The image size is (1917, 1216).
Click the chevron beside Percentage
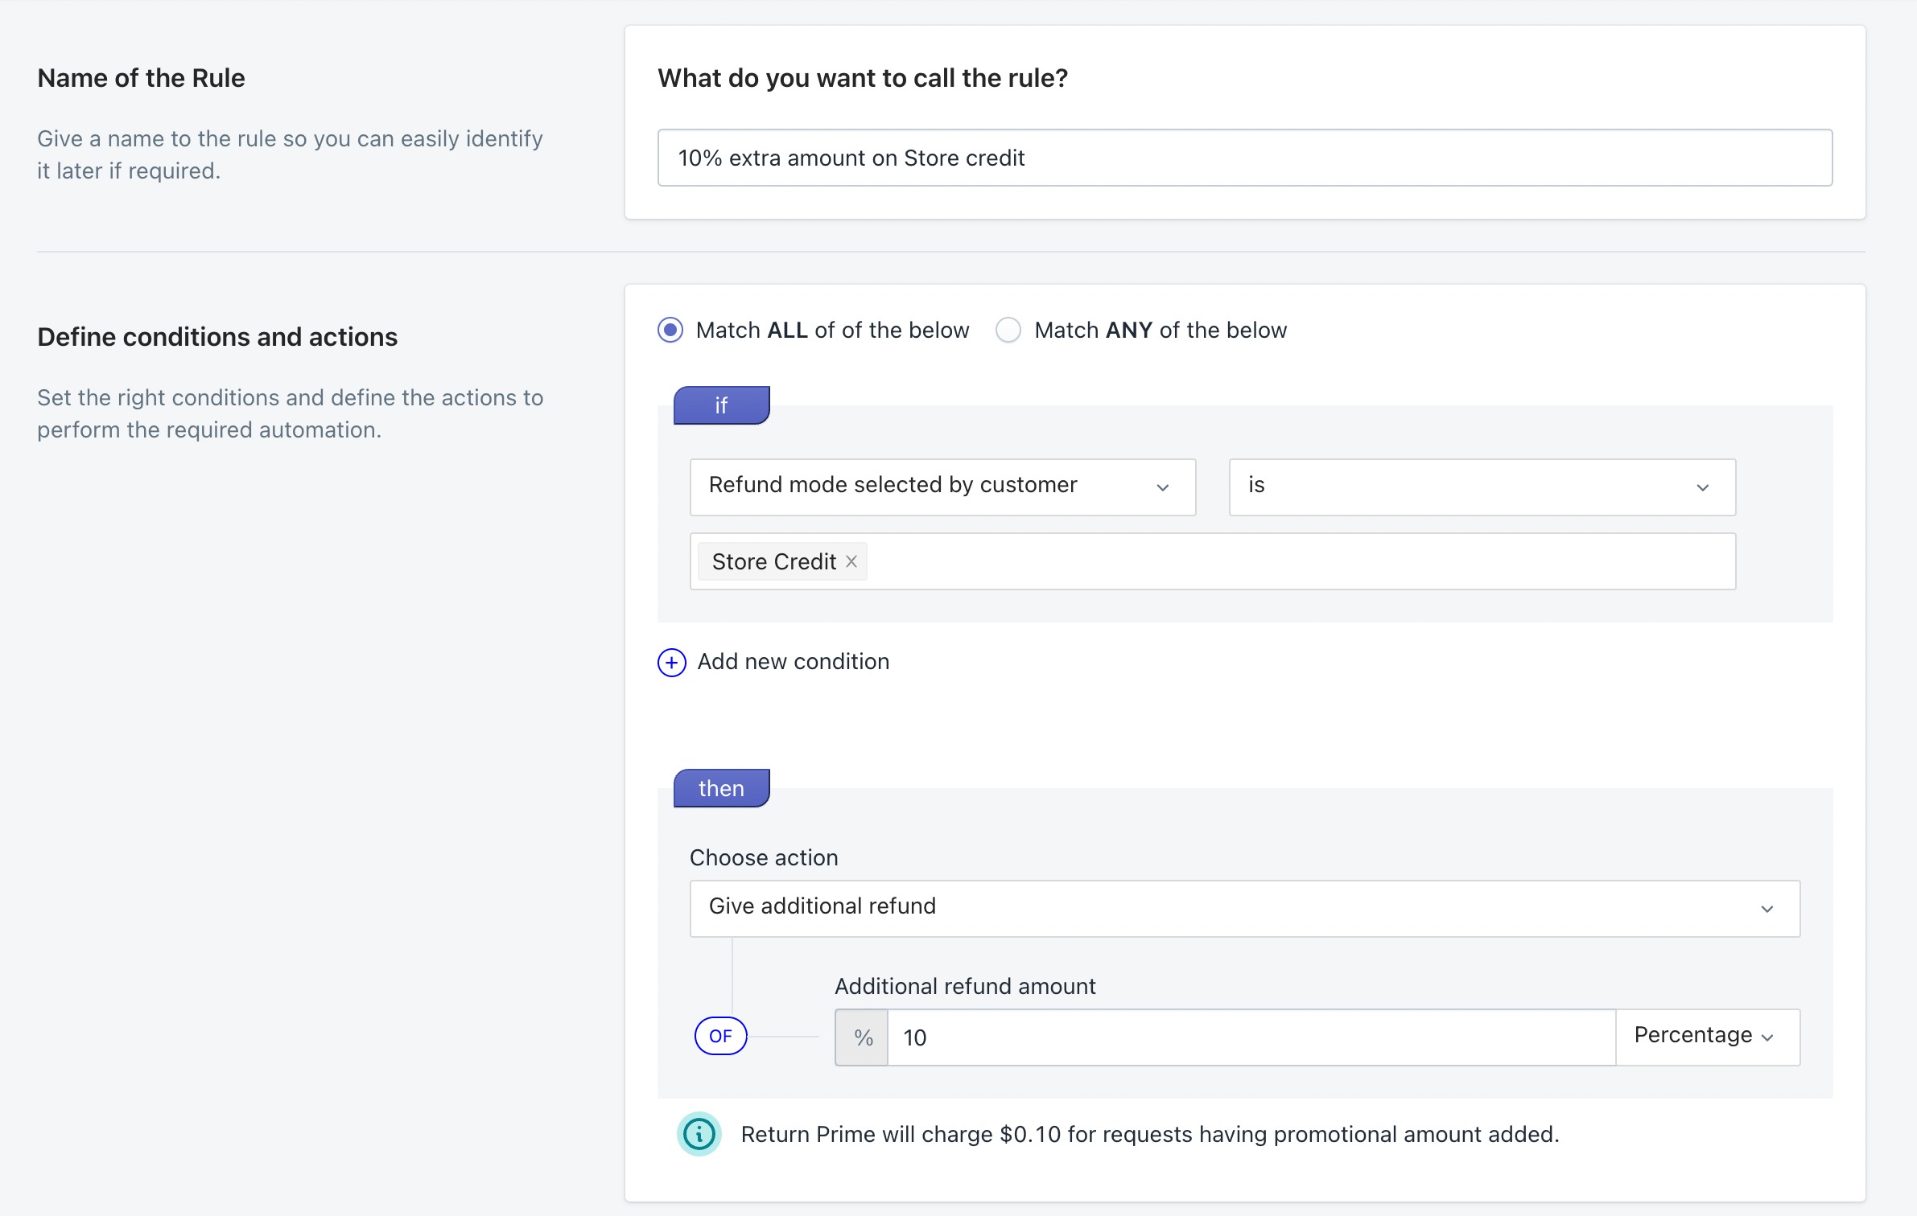(x=1767, y=1037)
